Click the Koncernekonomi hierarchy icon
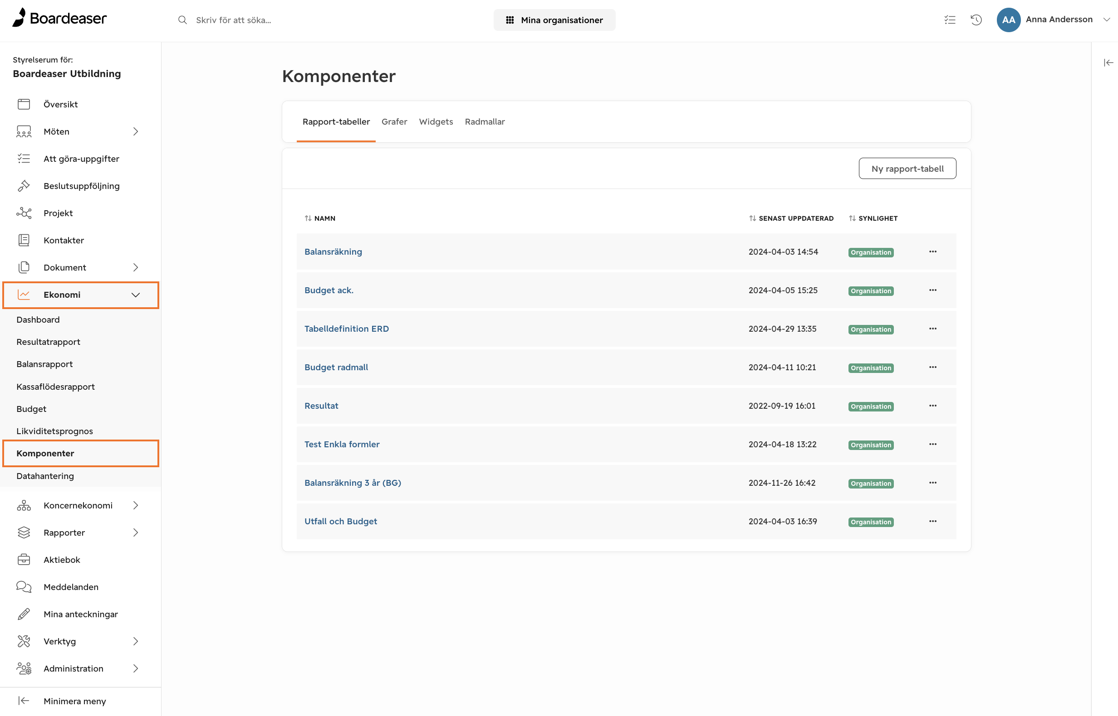 (24, 505)
